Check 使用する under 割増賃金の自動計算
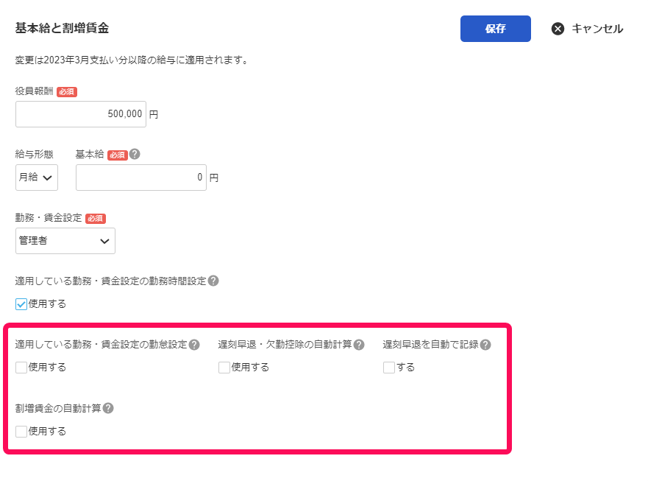The width and height of the screenshot is (648, 481). [x=21, y=432]
